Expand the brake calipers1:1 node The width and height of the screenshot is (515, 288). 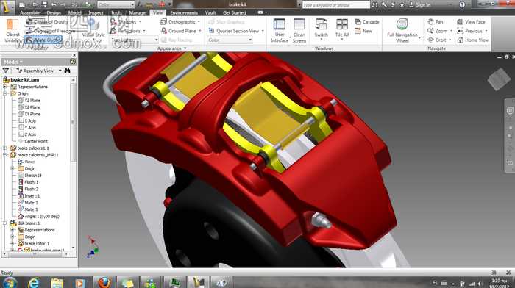click(x=5, y=148)
